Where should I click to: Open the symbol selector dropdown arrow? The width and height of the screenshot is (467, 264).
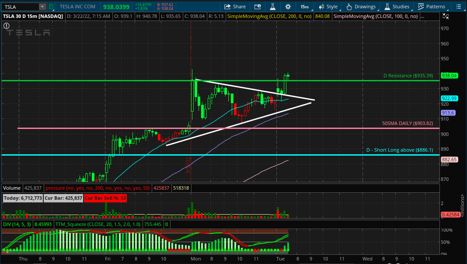42,7
